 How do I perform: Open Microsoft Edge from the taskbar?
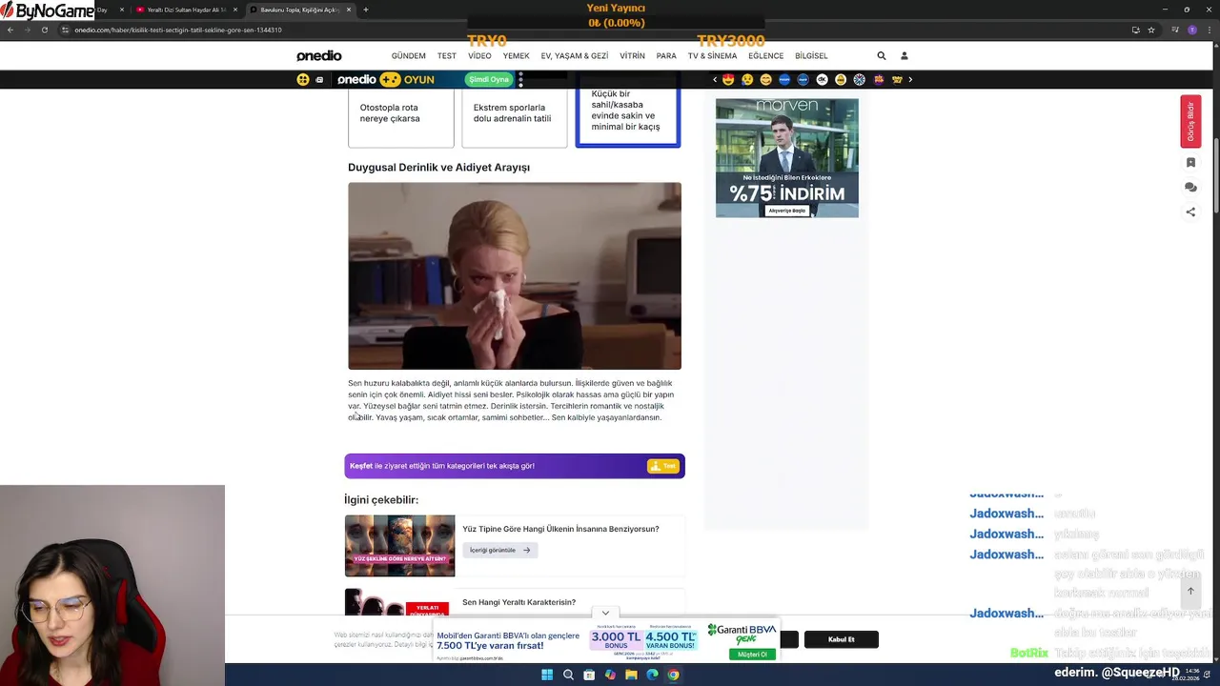click(652, 675)
